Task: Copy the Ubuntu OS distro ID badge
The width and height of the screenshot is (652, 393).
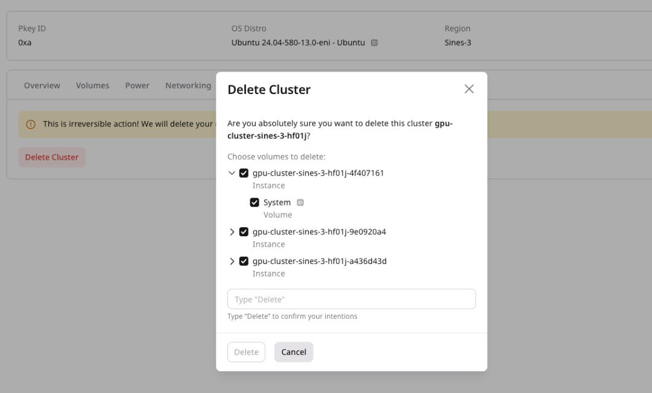Action: pos(375,42)
